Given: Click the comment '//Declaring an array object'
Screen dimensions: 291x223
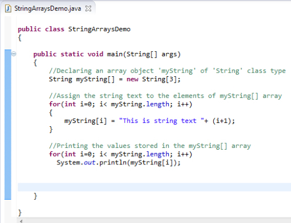Looking at the screenshot, I should [101, 71].
